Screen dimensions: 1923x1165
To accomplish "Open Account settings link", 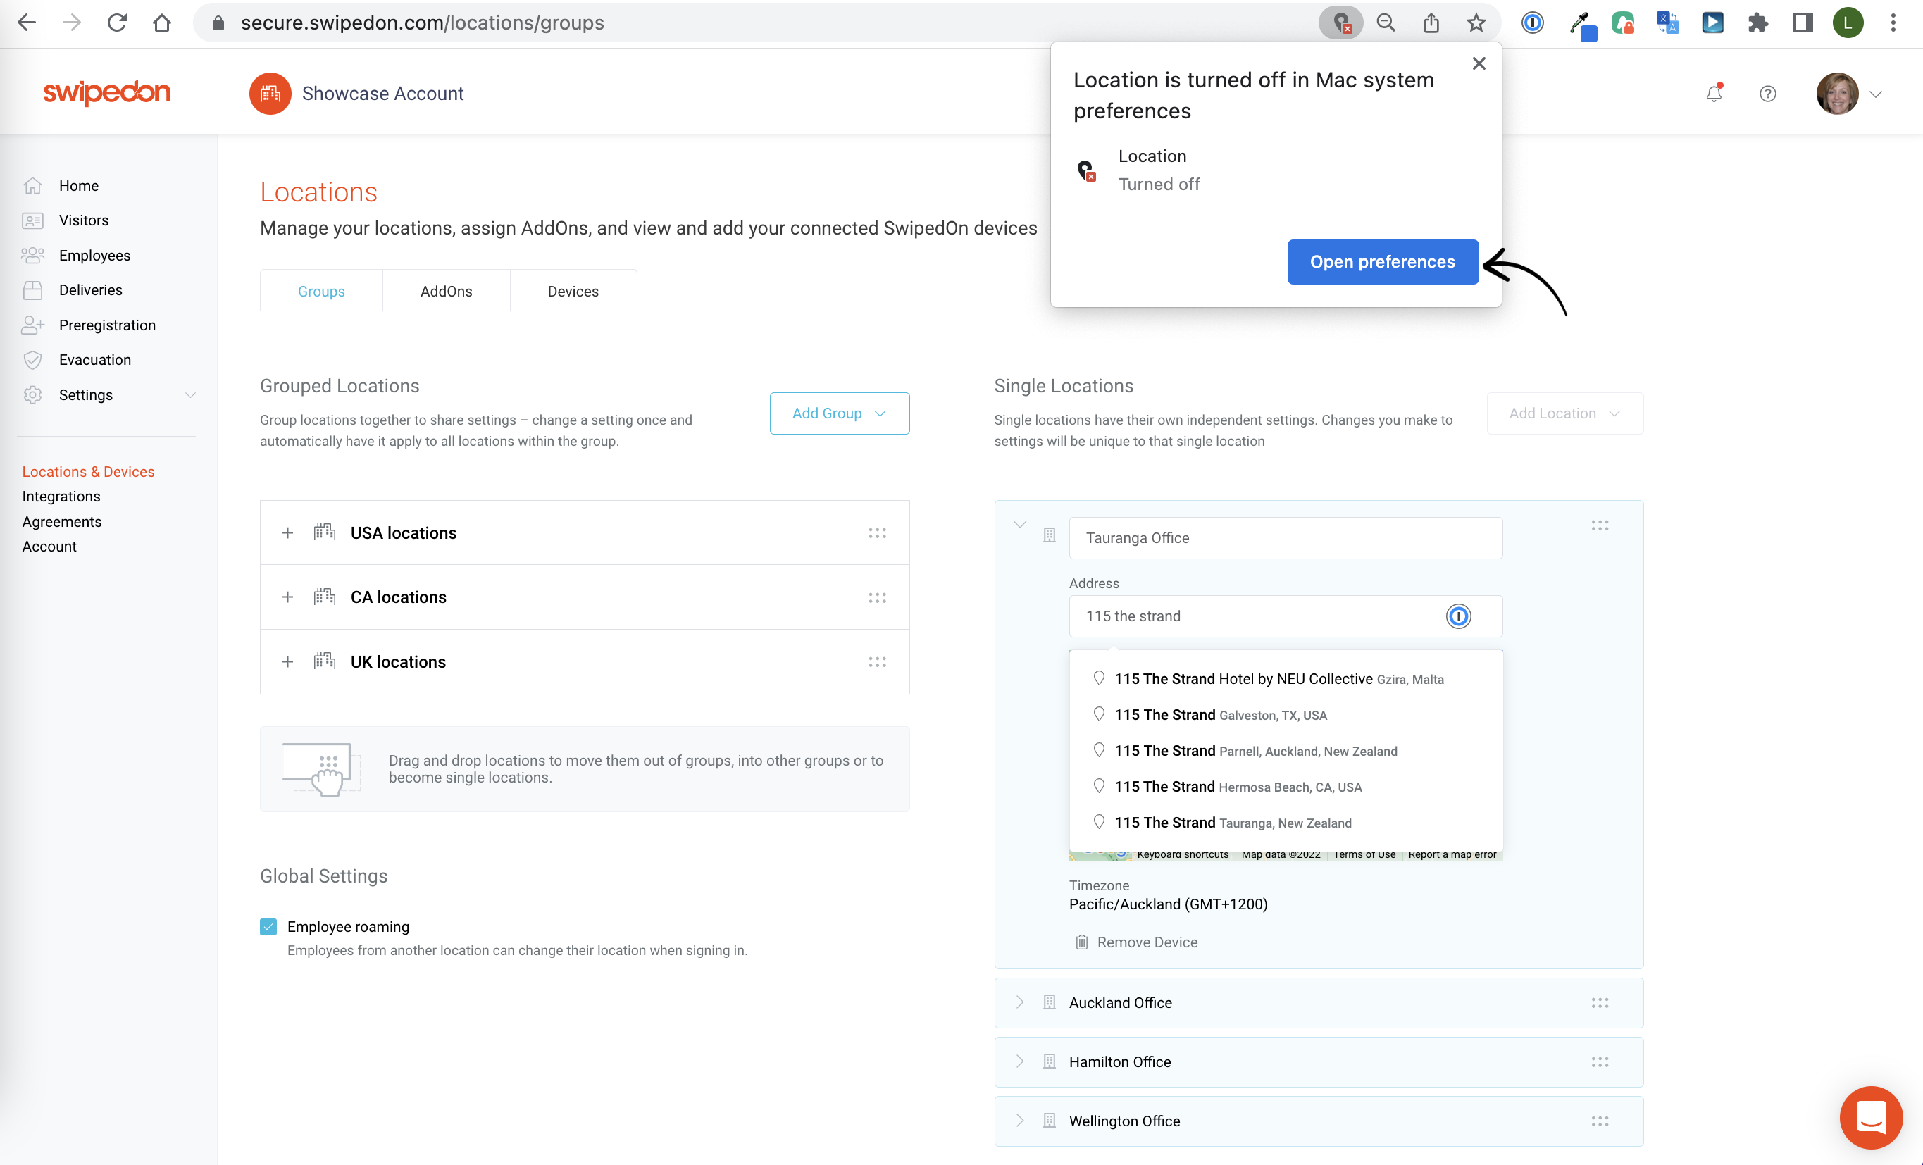I will 49,546.
